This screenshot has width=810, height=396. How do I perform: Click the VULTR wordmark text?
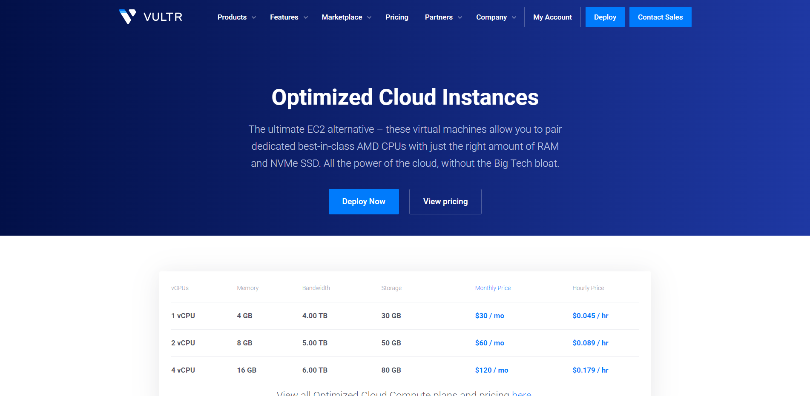pyautogui.click(x=163, y=17)
